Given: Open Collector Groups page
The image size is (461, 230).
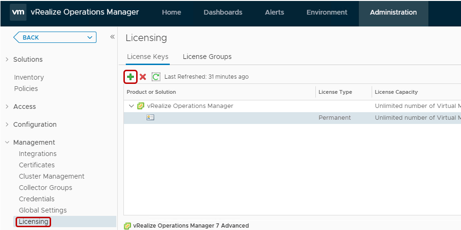Looking at the screenshot, I should click(45, 188).
